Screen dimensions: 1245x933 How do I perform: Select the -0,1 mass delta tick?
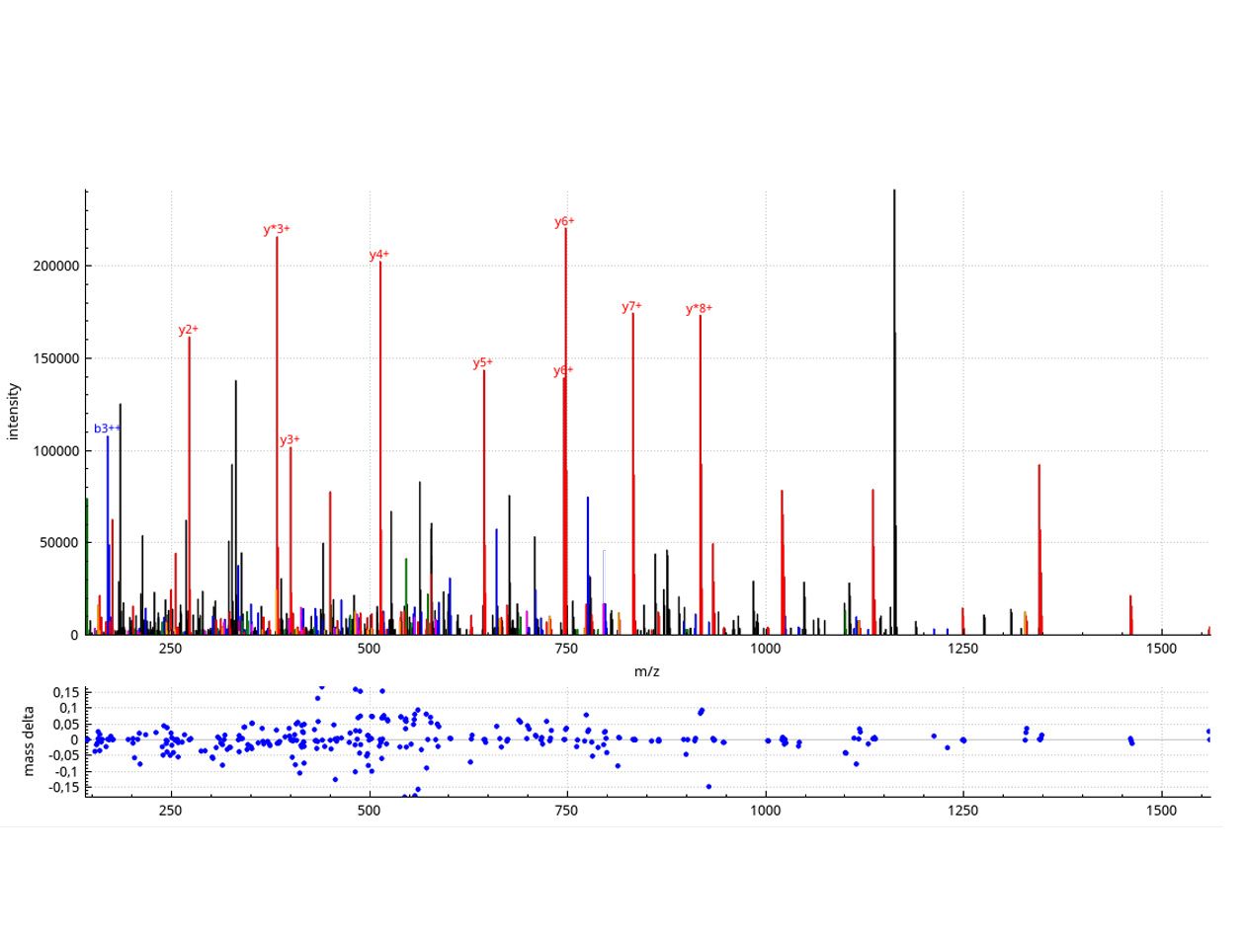point(68,771)
